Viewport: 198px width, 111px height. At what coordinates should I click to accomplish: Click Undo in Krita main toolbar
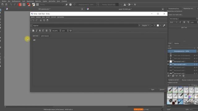pyautogui.click(x=11, y=5)
